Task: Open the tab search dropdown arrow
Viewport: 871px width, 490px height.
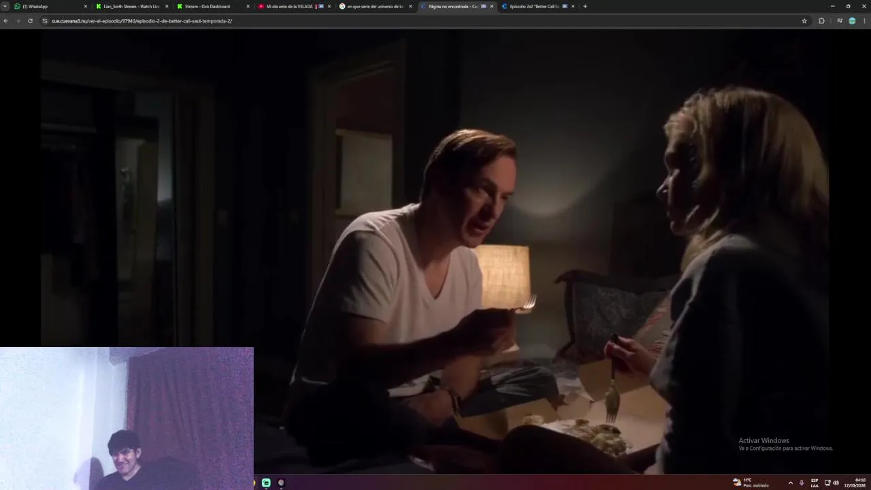Action: tap(5, 6)
